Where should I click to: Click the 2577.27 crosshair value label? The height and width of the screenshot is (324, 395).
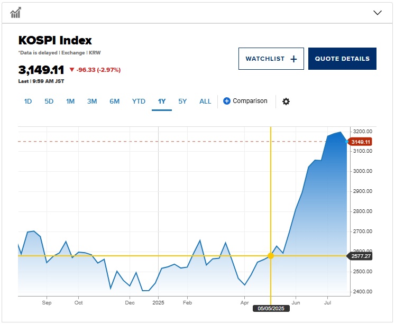click(x=359, y=256)
